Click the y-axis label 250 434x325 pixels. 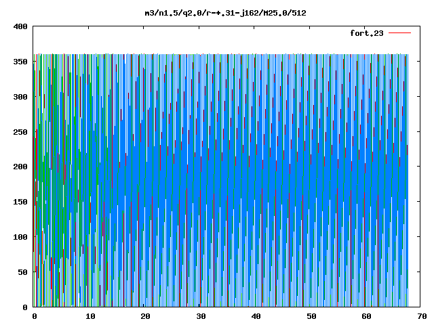(20, 132)
